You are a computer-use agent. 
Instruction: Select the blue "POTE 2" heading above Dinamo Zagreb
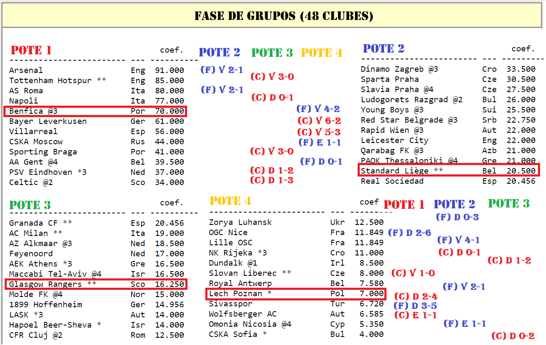384,48
